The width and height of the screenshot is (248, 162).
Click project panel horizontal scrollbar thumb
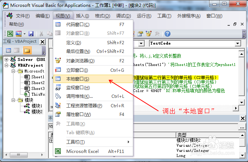19,155
